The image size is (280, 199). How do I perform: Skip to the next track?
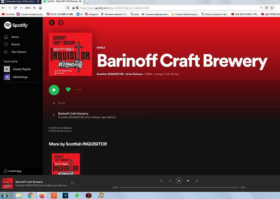[x=188, y=181]
